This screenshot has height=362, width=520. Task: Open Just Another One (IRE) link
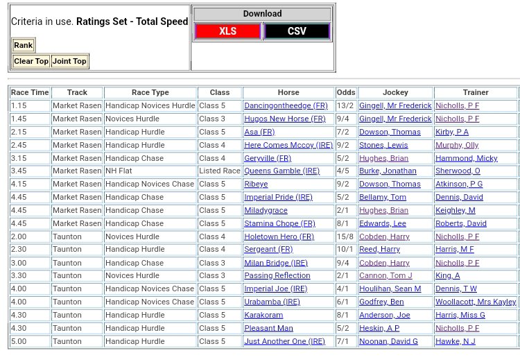pyautogui.click(x=284, y=342)
